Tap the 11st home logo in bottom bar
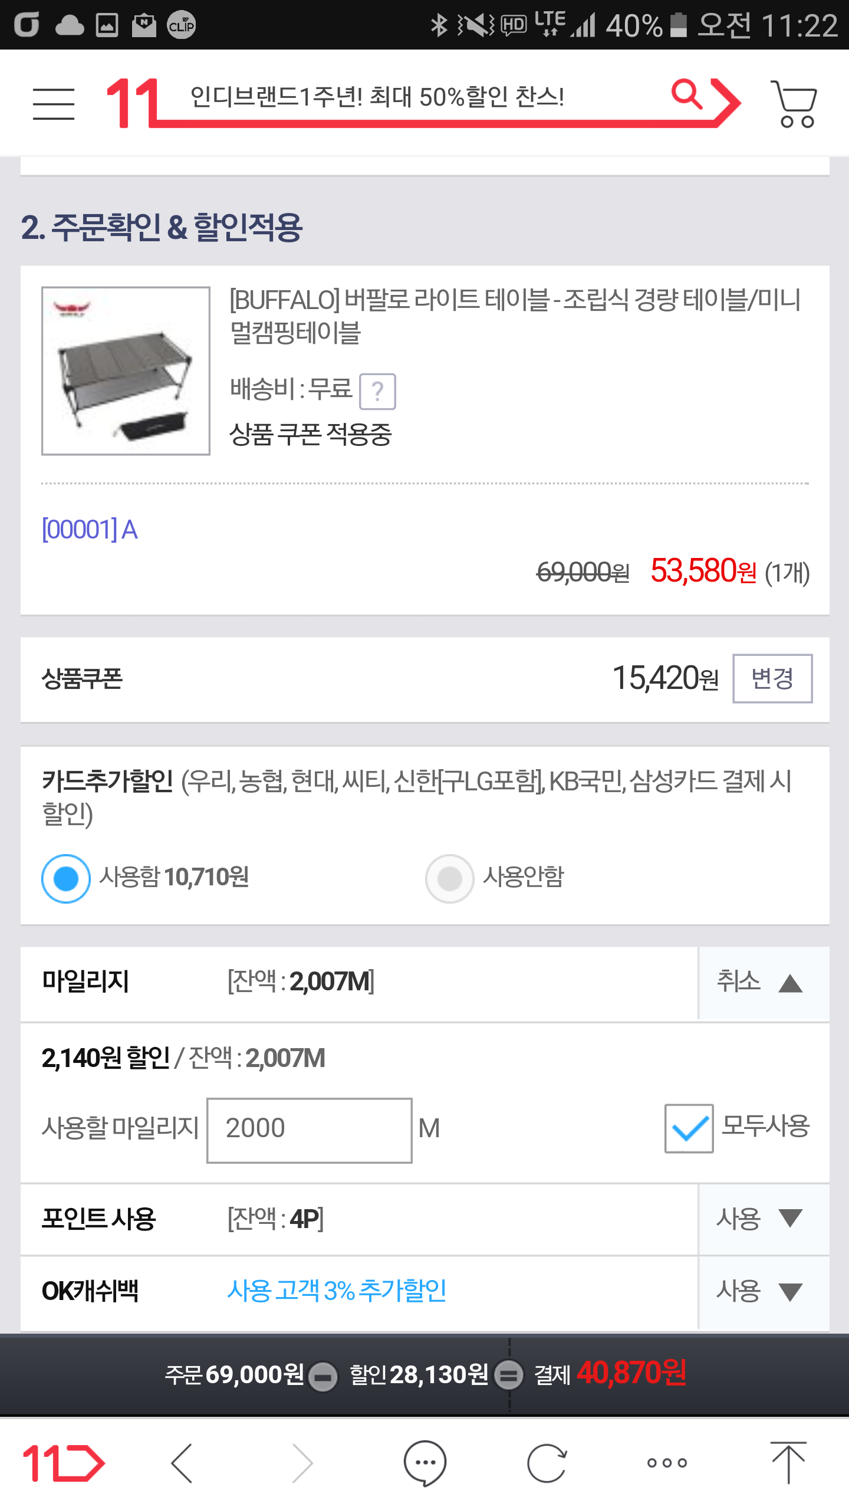The height and width of the screenshot is (1510, 849). click(x=63, y=1462)
